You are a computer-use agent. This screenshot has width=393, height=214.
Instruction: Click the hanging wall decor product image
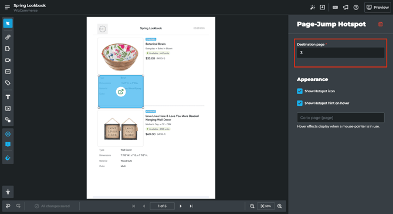click(x=121, y=128)
